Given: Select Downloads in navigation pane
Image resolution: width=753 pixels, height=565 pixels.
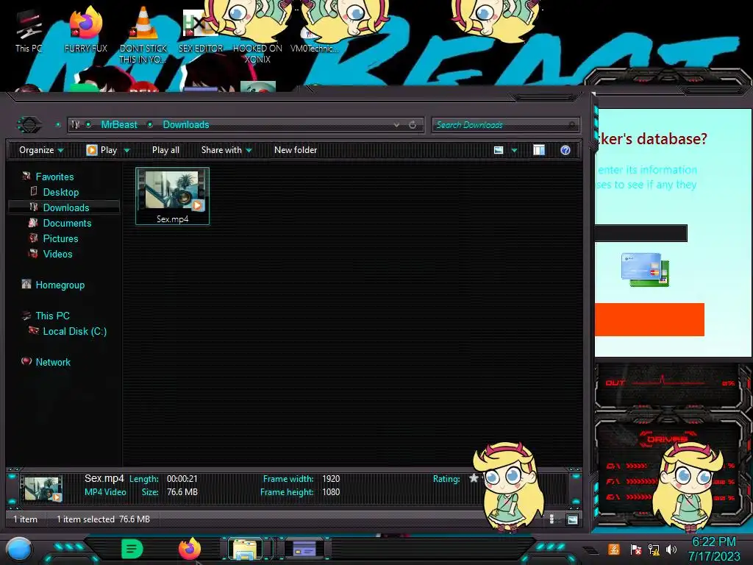Looking at the screenshot, I should click(x=65, y=207).
